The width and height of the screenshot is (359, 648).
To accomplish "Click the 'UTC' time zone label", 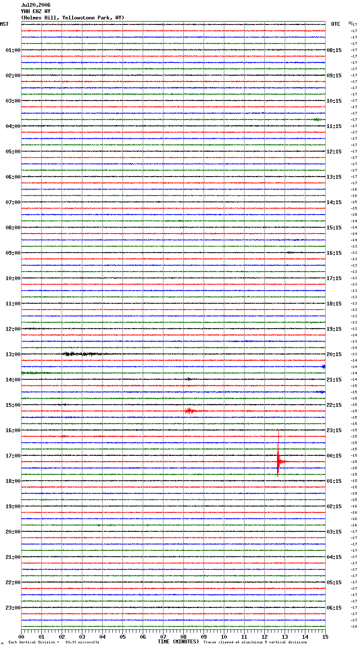I will (x=336, y=24).
